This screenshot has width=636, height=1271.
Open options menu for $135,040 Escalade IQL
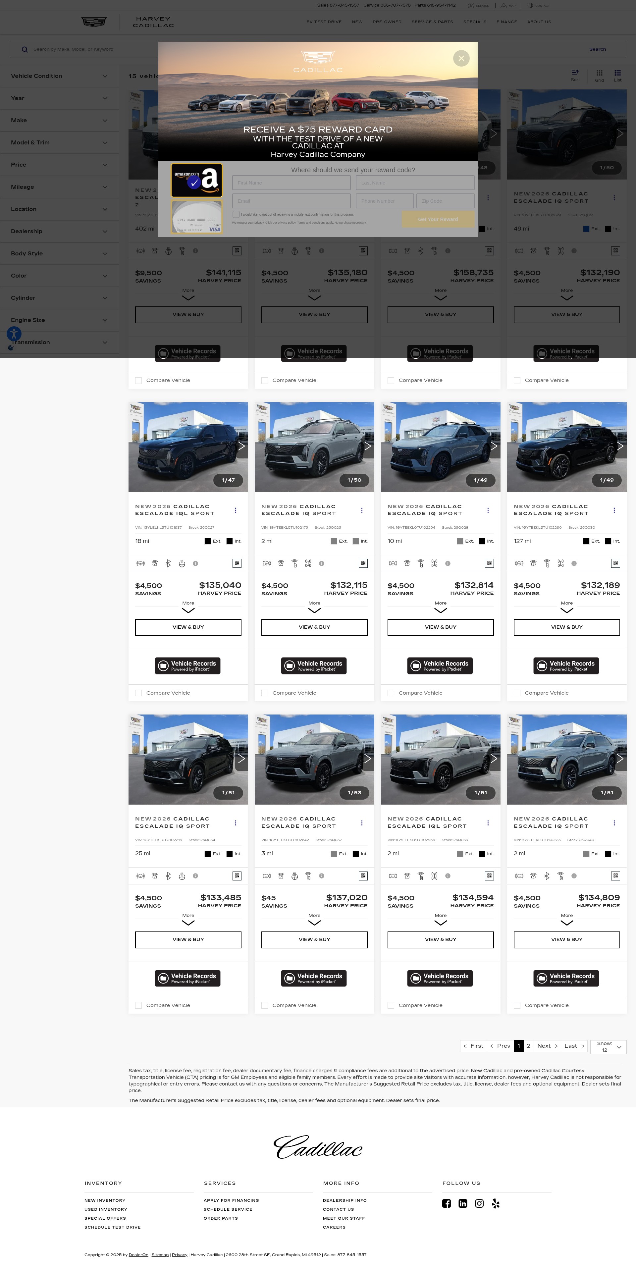click(236, 510)
